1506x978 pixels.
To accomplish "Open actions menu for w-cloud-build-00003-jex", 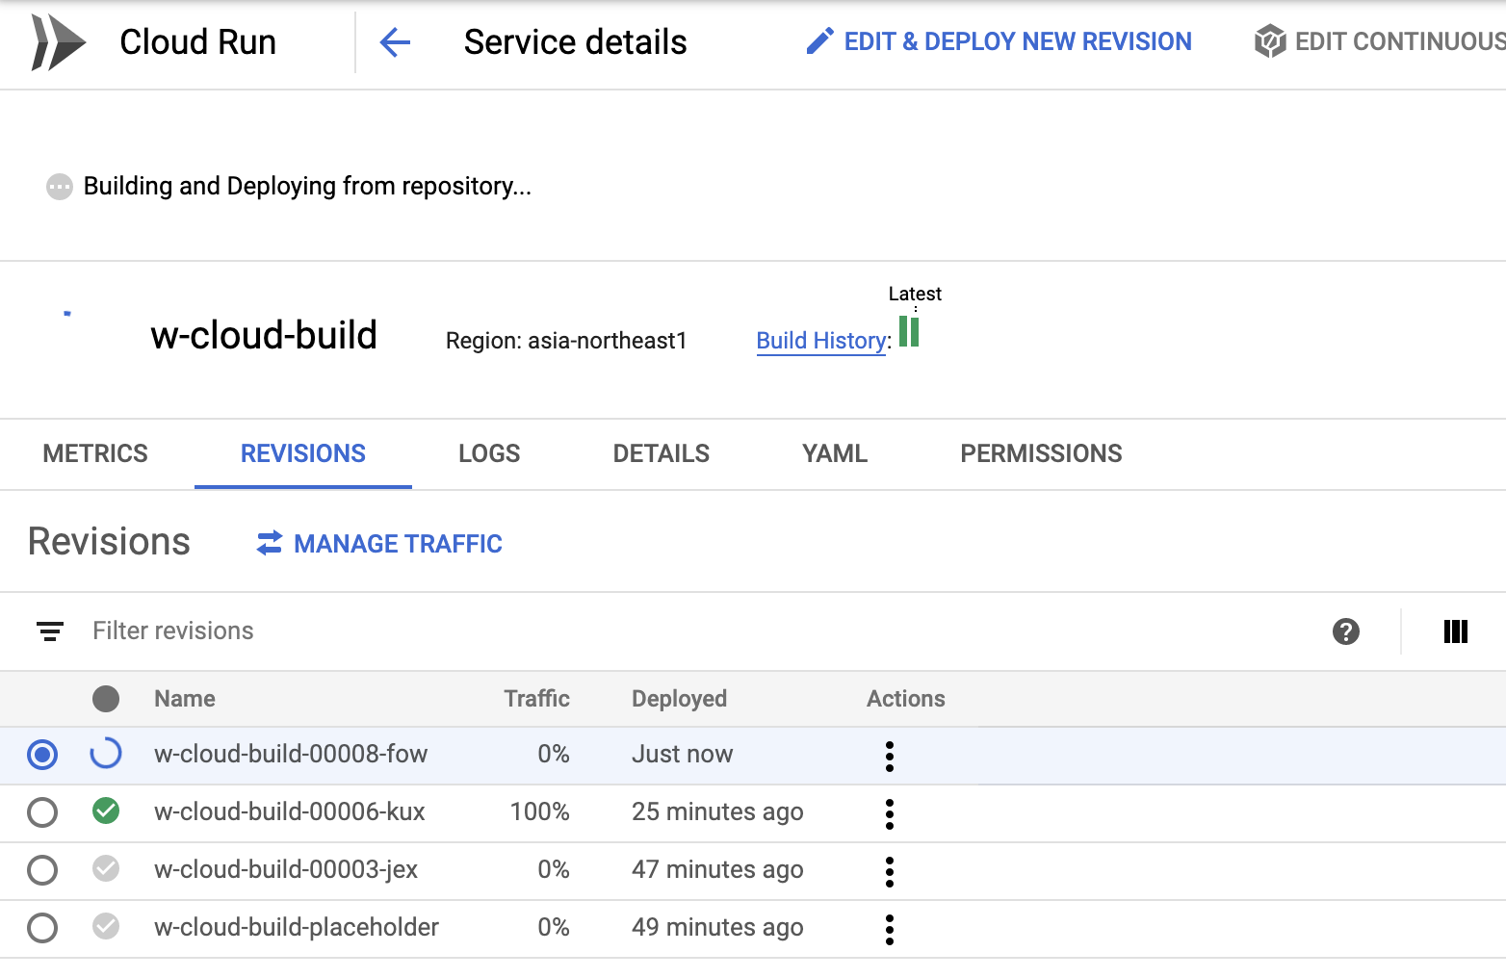I will 890,872.
